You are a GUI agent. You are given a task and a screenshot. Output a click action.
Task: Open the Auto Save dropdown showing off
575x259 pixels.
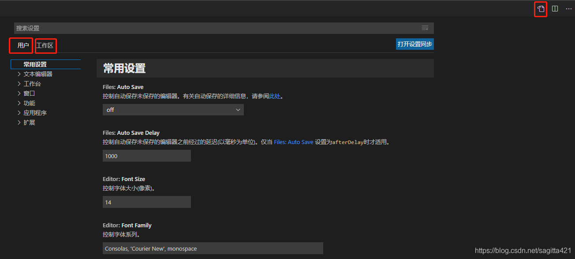coord(173,110)
